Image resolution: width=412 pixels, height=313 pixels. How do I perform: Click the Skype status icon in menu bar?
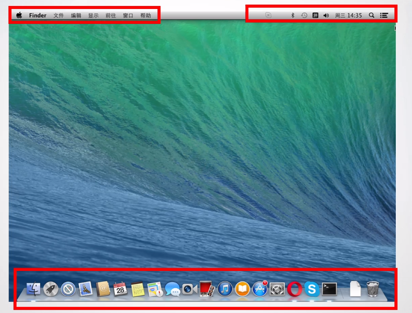[x=268, y=15]
